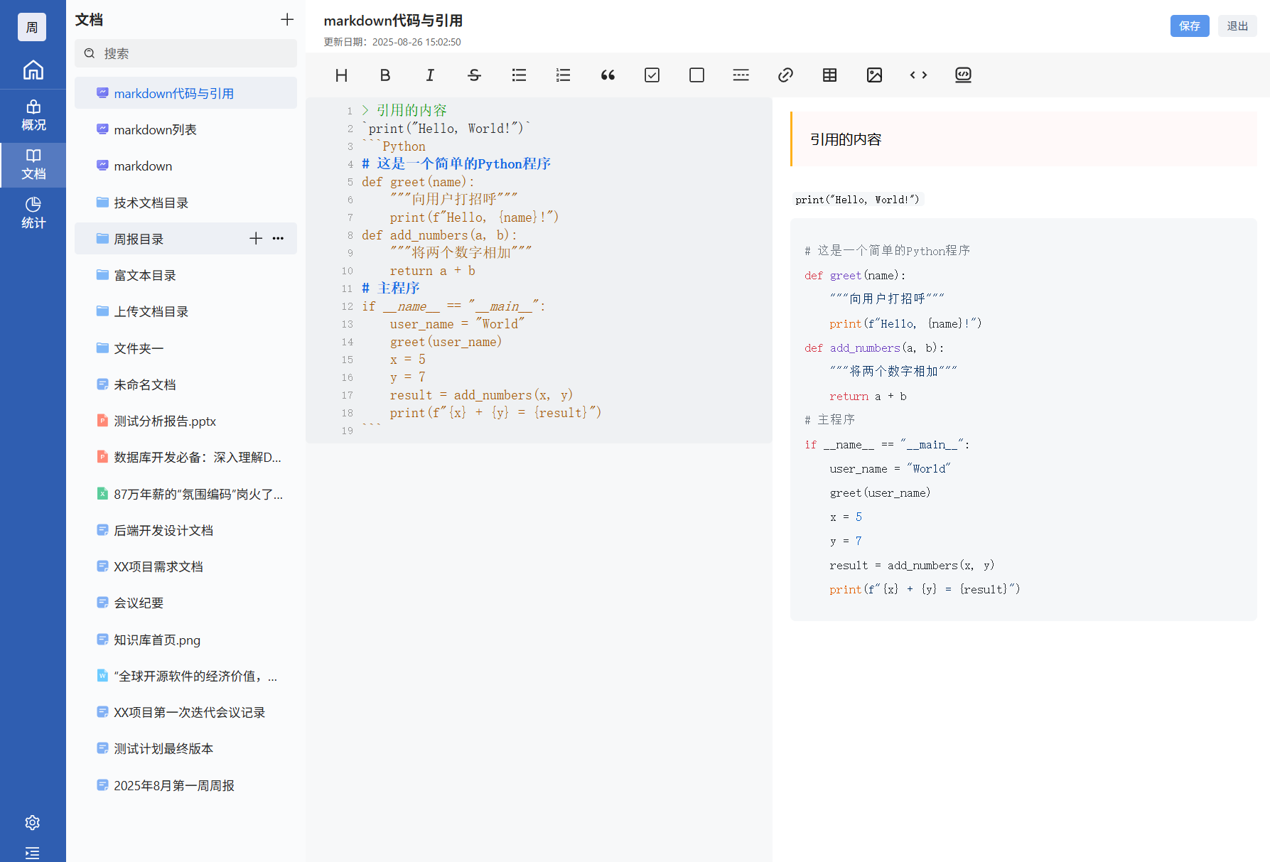The height and width of the screenshot is (862, 1270).
Task: Insert checked task checkbox item
Action: click(652, 75)
